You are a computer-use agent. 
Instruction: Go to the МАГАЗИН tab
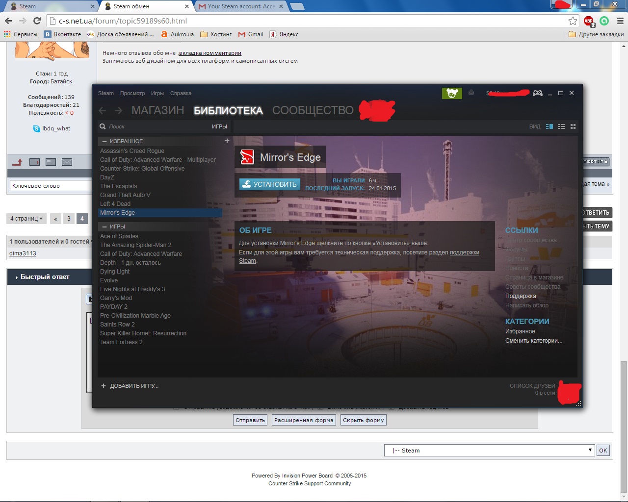[x=158, y=110]
